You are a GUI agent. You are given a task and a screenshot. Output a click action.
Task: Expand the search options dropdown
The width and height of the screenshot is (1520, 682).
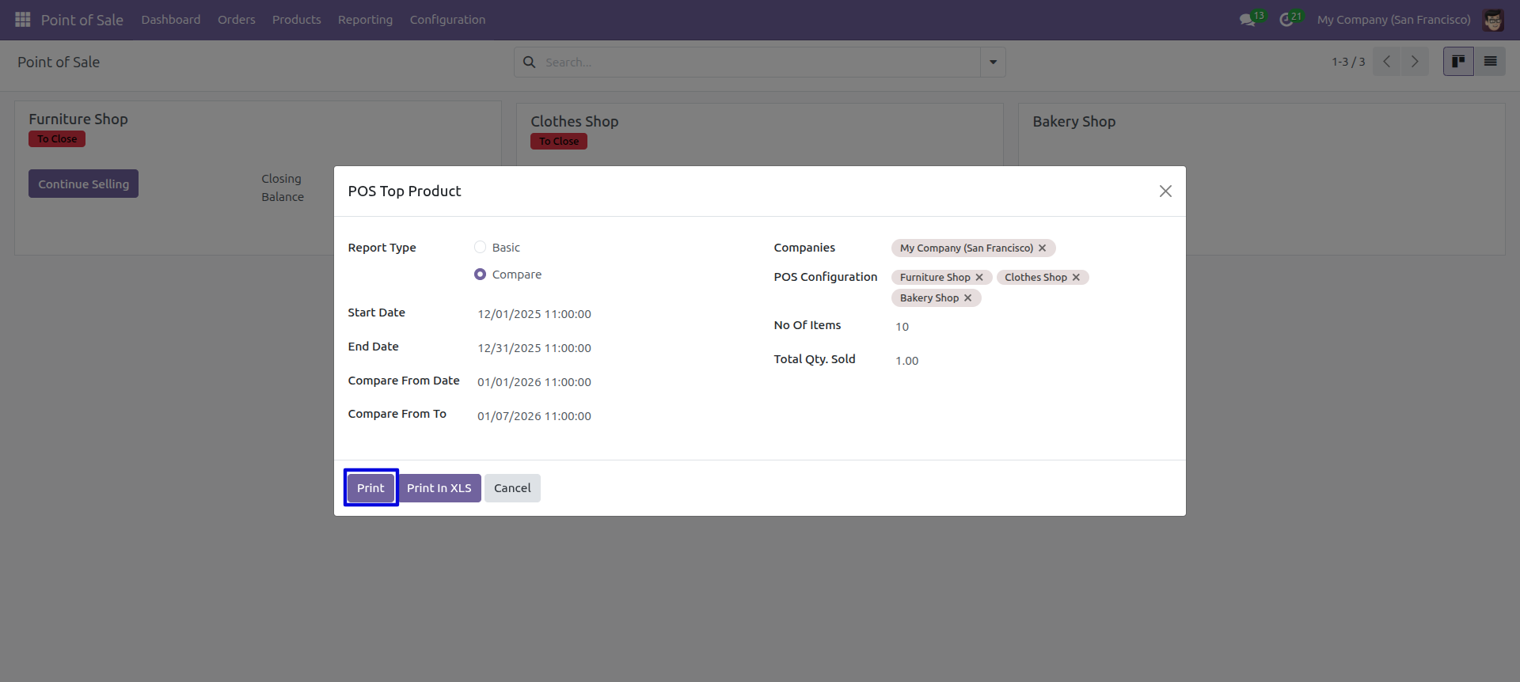993,62
